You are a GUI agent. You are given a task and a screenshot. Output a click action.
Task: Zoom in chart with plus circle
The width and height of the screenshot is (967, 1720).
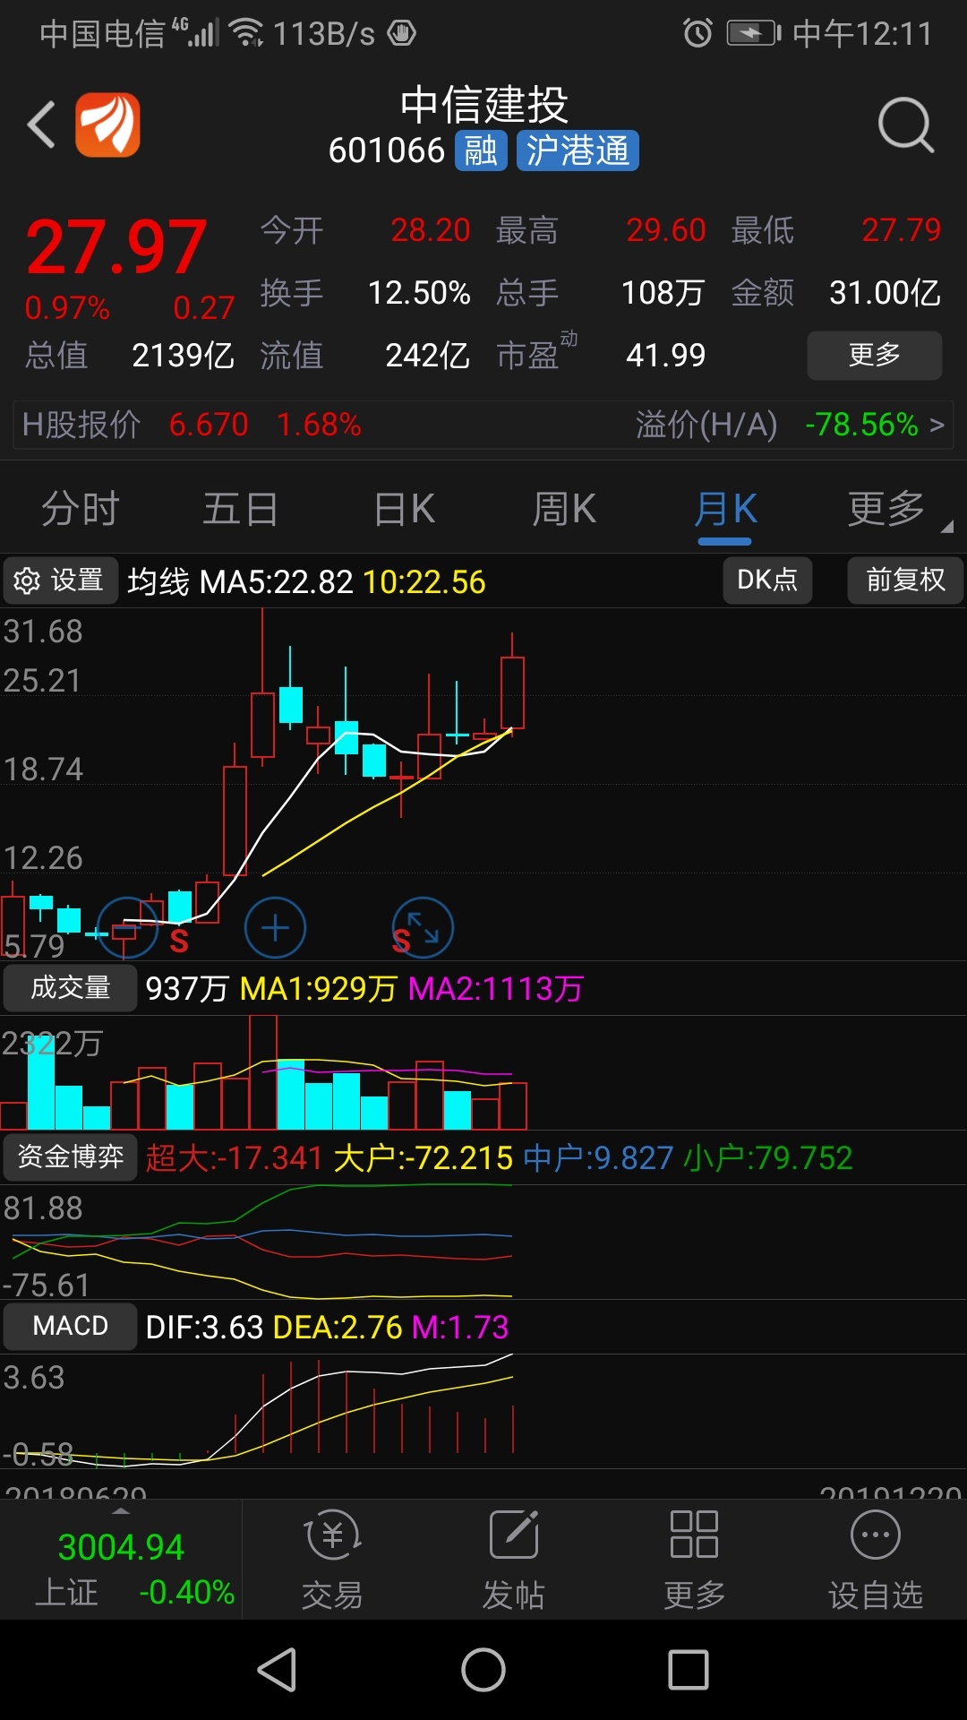point(275,928)
